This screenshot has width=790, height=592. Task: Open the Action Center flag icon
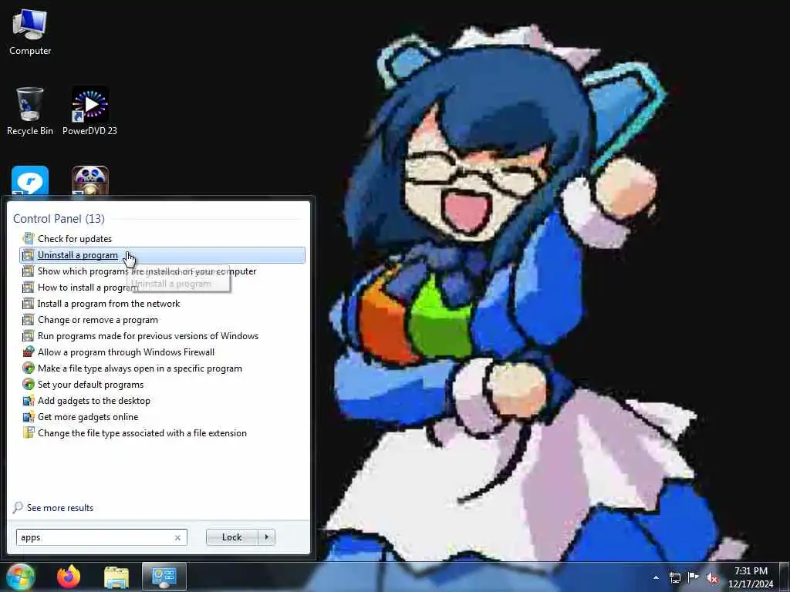pos(694,577)
